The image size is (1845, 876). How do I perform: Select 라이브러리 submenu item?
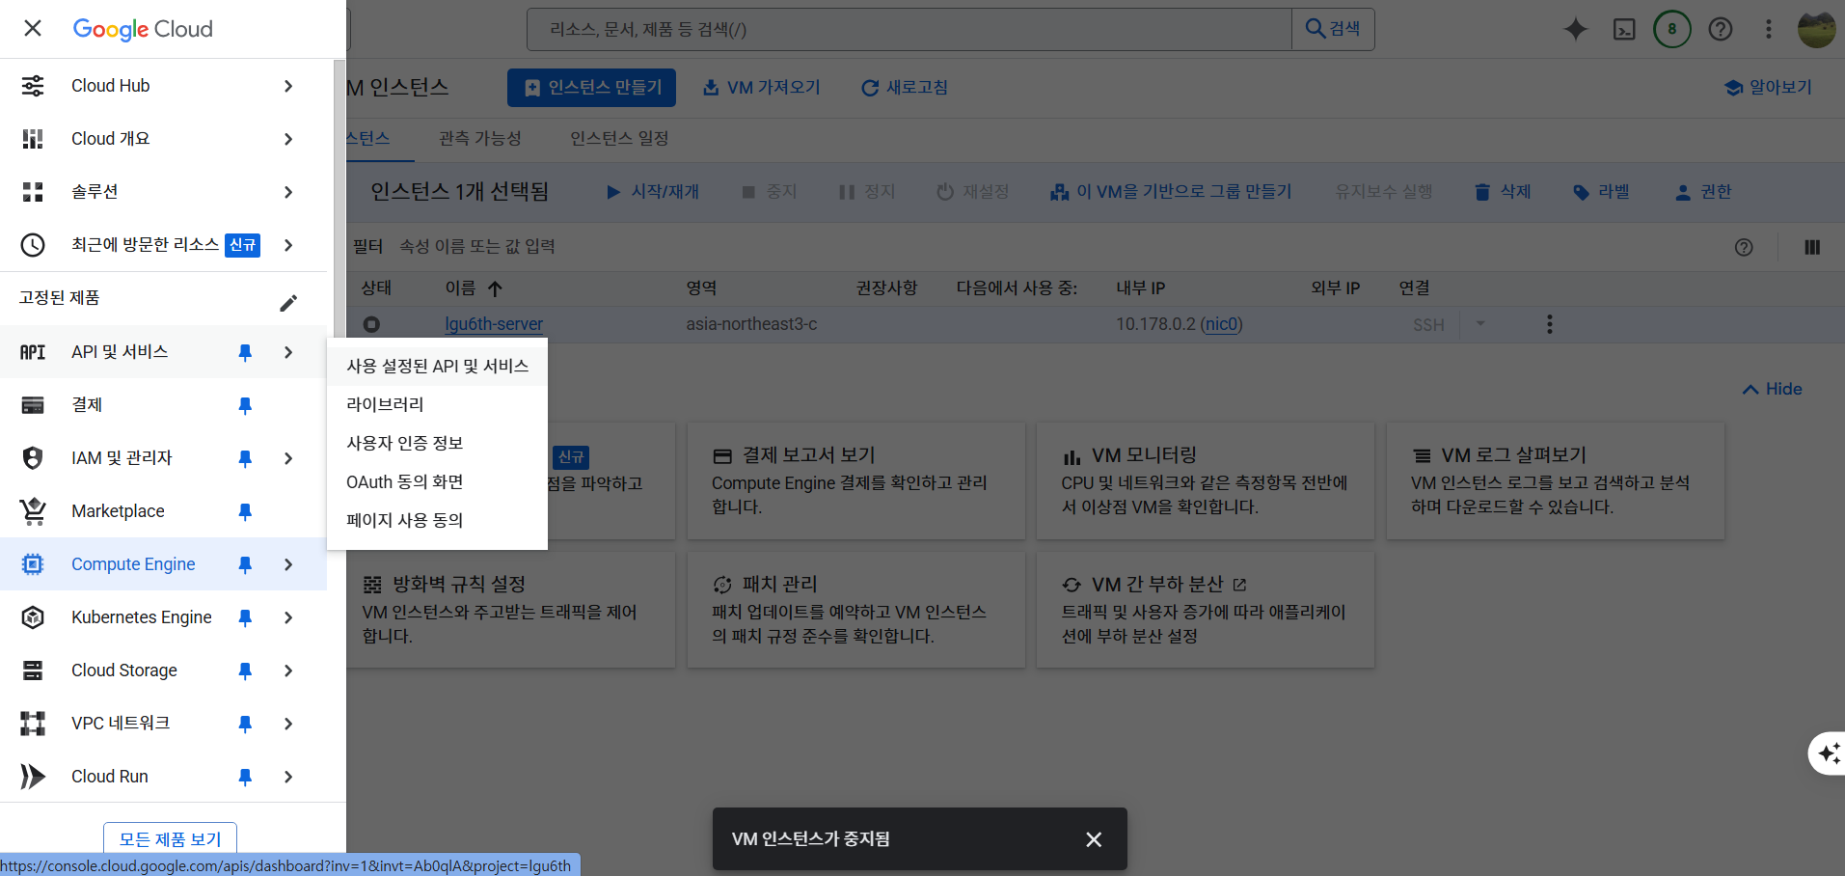point(437,405)
